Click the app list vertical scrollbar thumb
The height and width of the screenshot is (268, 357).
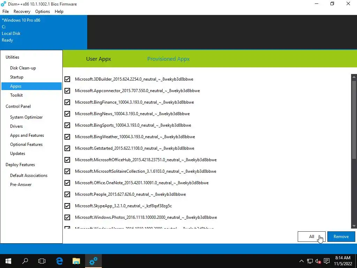[354, 120]
